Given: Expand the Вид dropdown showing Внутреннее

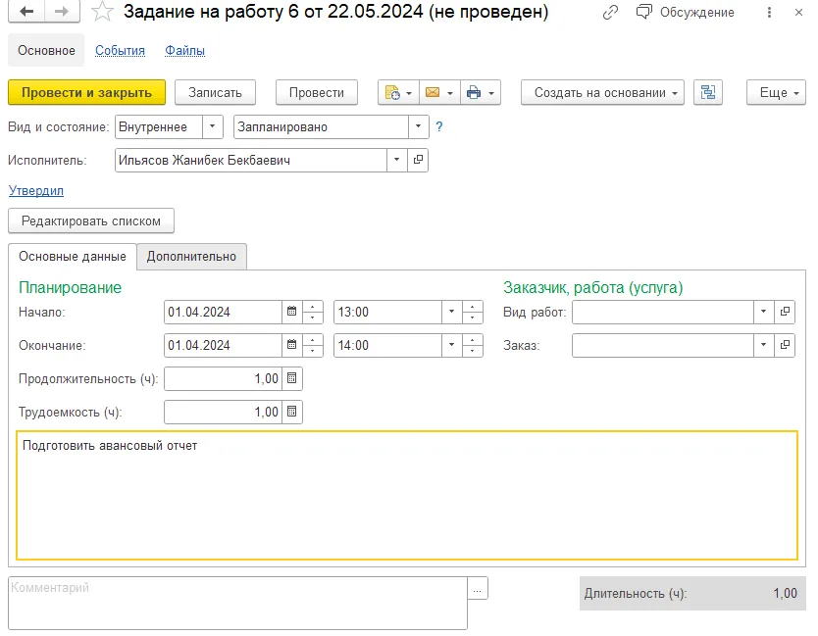Looking at the screenshot, I should [x=212, y=126].
